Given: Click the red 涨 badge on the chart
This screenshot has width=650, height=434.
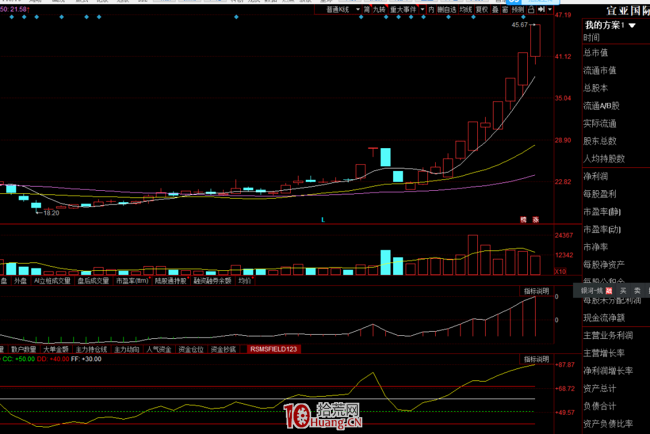Looking at the screenshot, I should click(536, 220).
